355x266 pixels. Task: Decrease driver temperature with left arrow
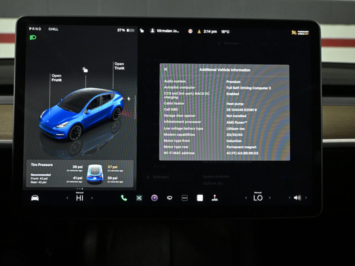pos(67,198)
